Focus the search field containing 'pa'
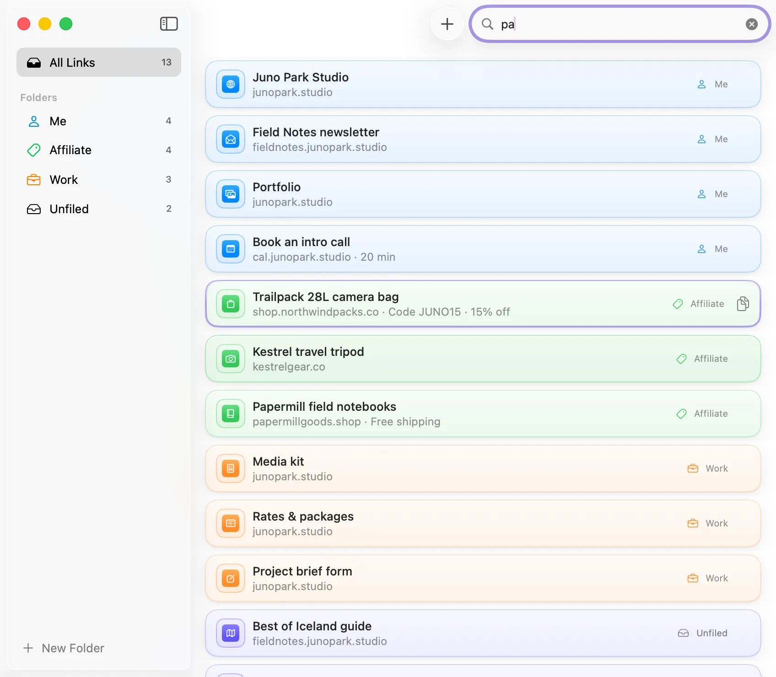Image resolution: width=776 pixels, height=677 pixels. pos(620,24)
